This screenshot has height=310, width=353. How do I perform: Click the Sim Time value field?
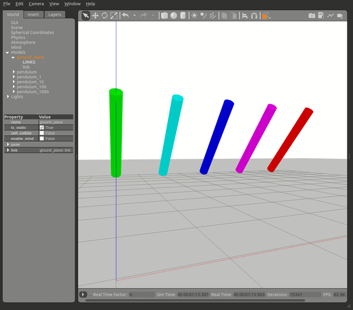[x=193, y=295]
